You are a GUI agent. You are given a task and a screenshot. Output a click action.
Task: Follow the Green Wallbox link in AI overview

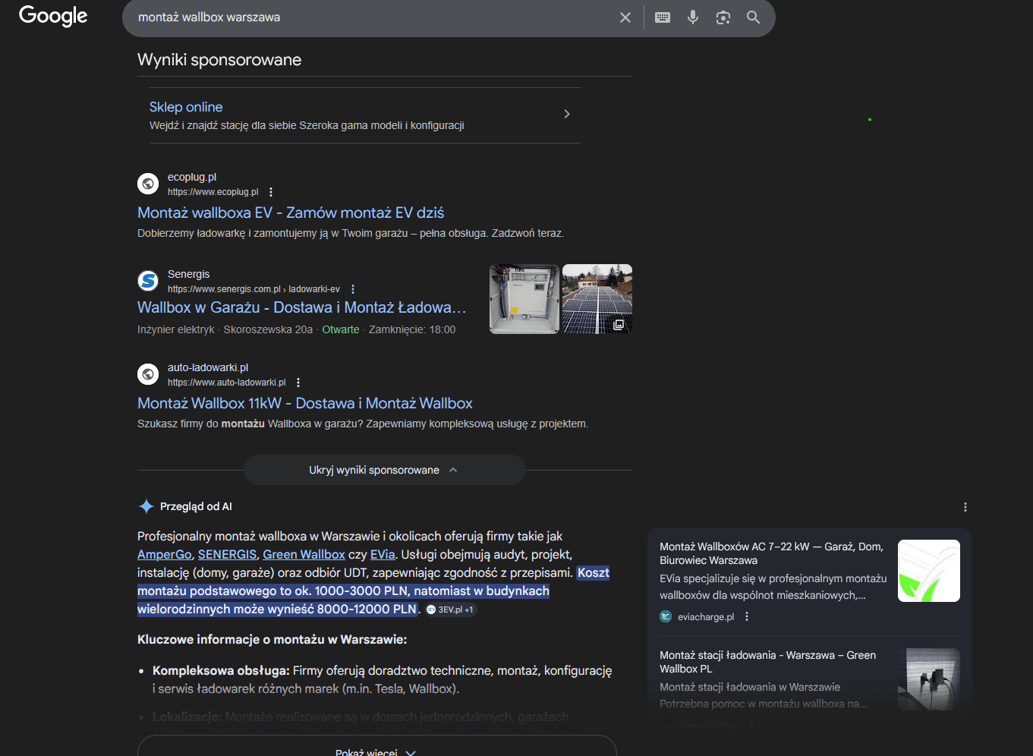[x=304, y=555]
